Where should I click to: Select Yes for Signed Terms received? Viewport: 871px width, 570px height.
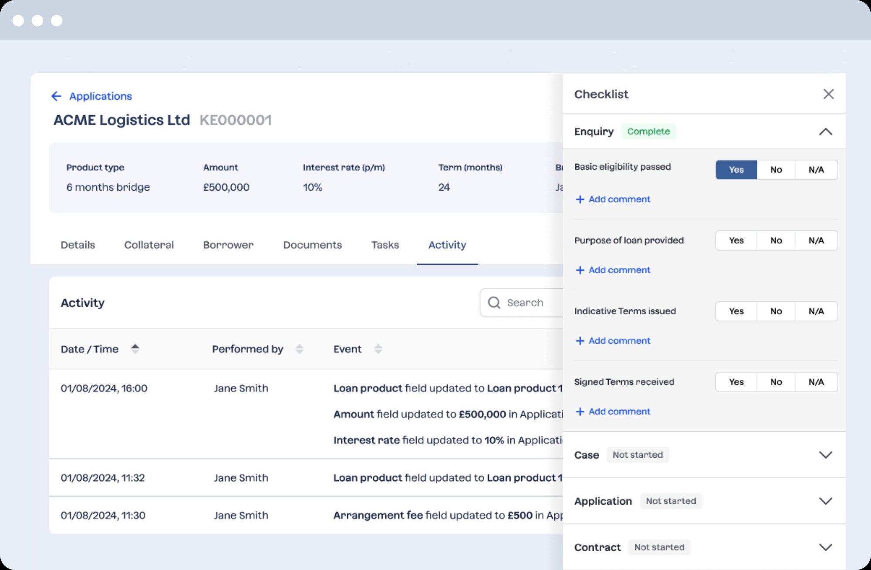(736, 382)
